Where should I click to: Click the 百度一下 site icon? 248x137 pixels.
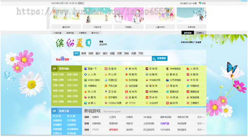coord(86,69)
